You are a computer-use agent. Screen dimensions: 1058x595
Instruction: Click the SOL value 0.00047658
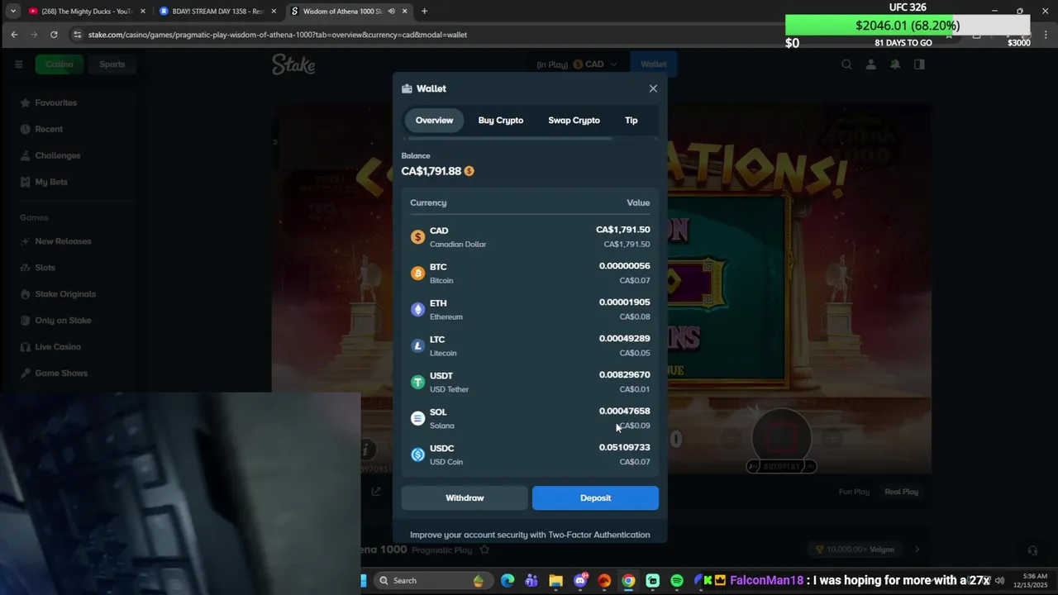point(624,411)
